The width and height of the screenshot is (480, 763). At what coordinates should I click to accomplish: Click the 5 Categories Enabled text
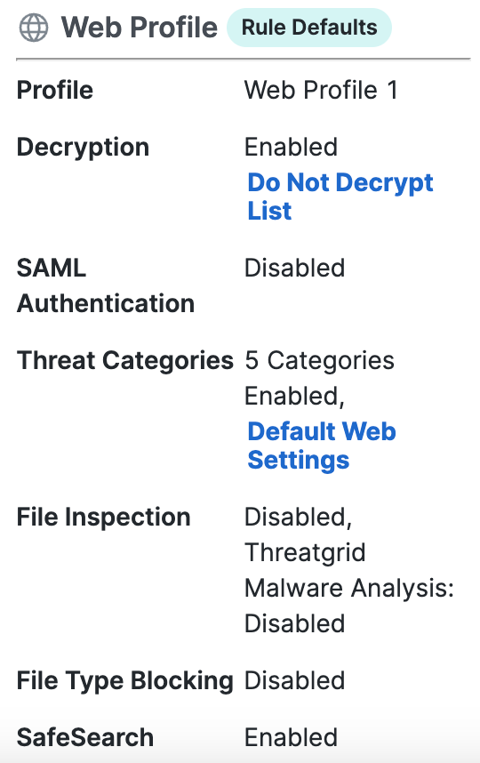(x=319, y=378)
